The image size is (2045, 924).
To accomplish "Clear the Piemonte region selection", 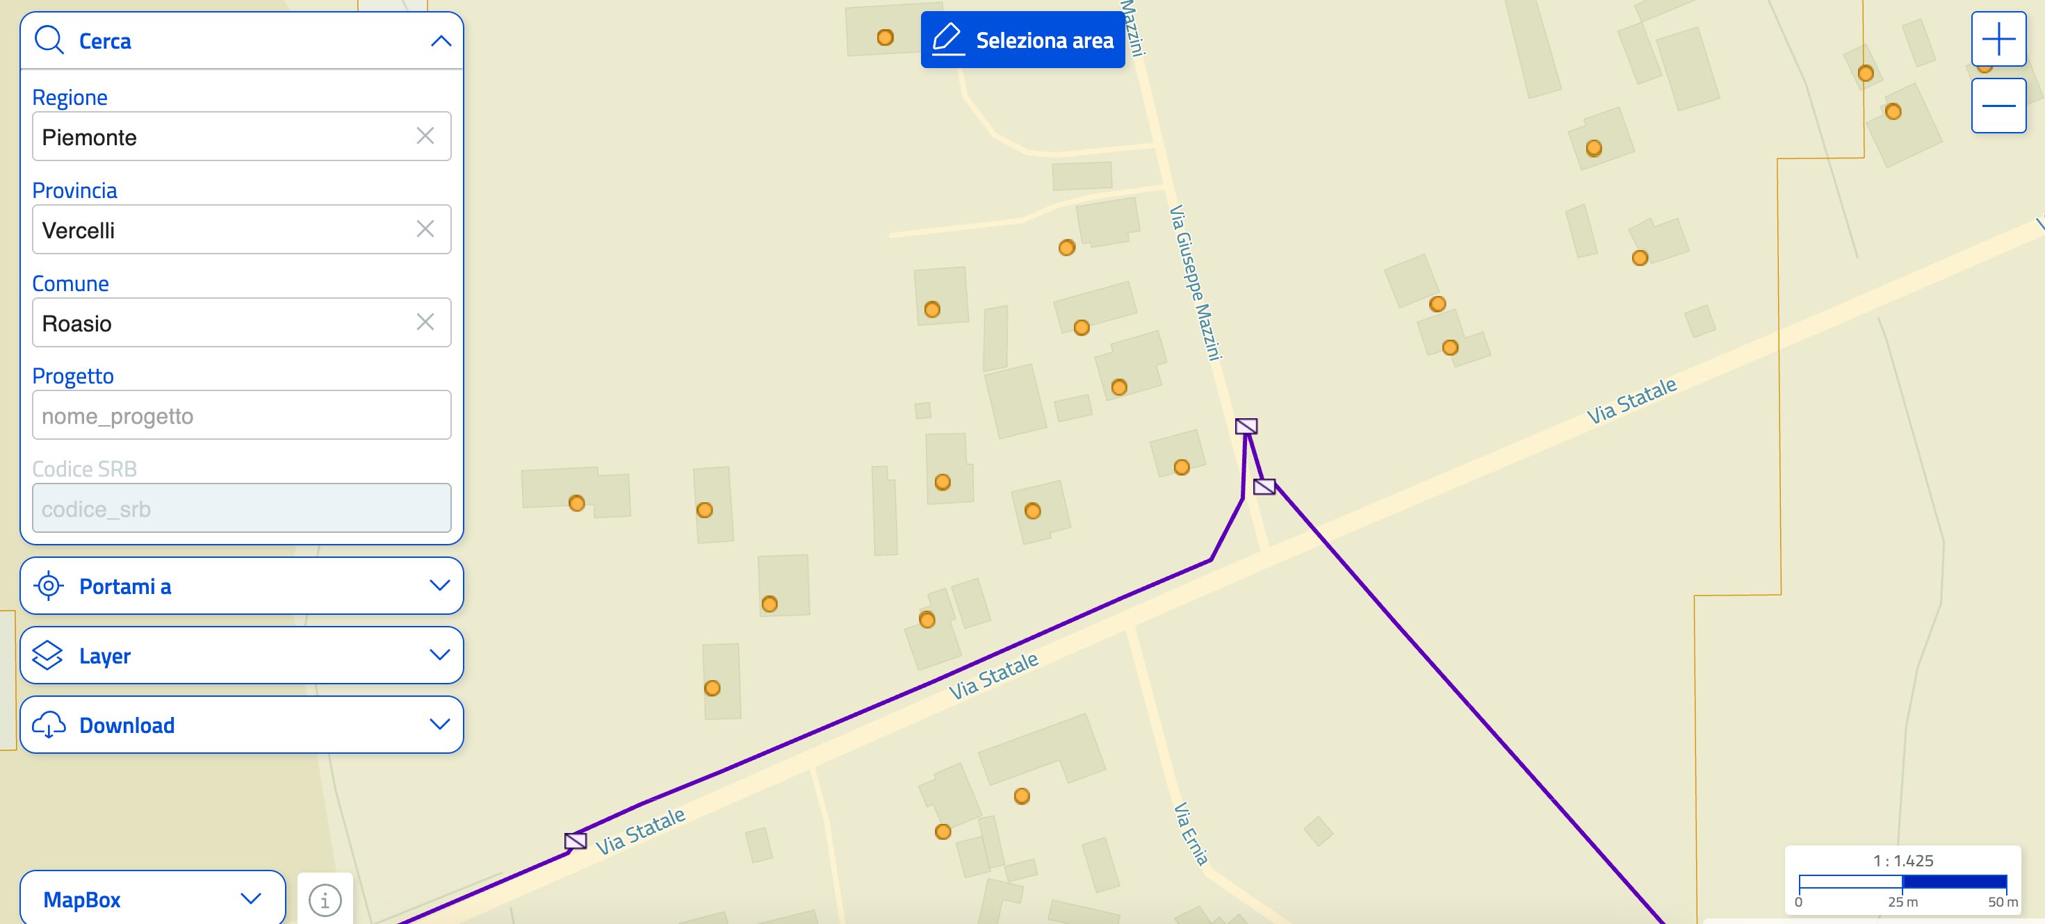I will pos(425,136).
